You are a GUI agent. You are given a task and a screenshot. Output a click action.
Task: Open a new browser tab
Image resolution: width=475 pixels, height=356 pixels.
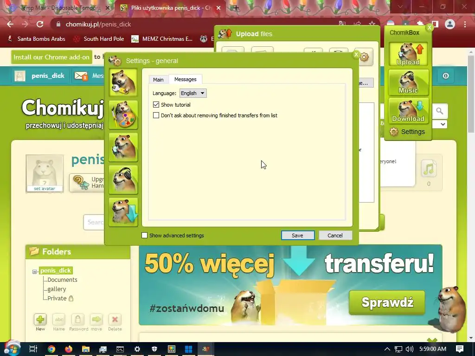coord(236,8)
